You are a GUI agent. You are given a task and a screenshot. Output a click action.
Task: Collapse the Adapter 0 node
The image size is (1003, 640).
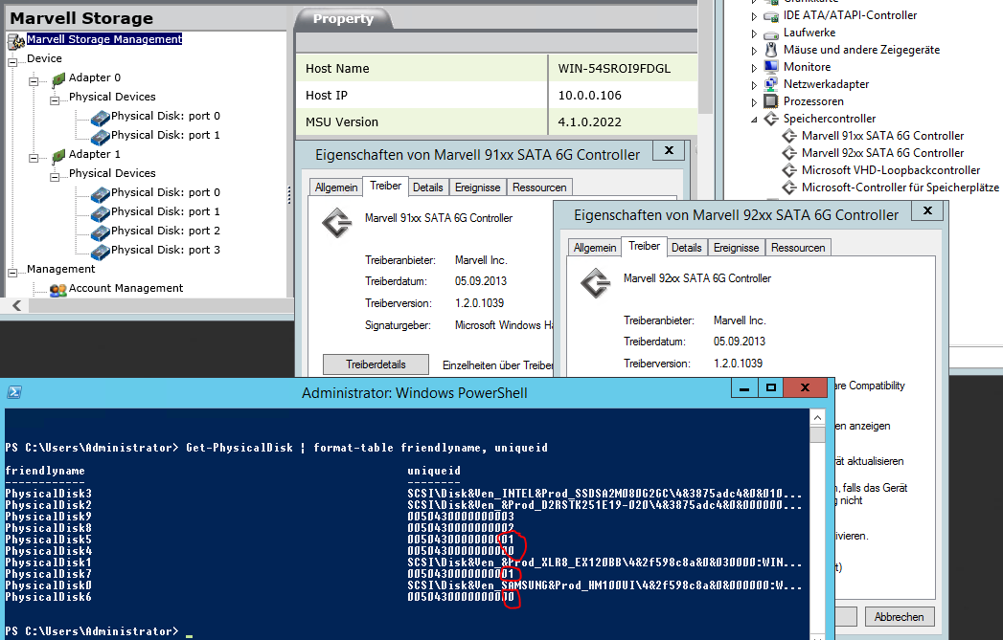coord(34,81)
